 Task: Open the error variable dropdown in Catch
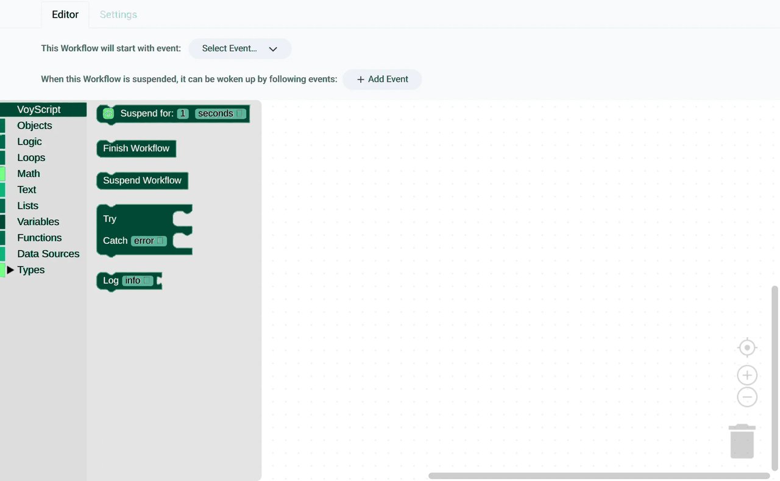tap(149, 241)
